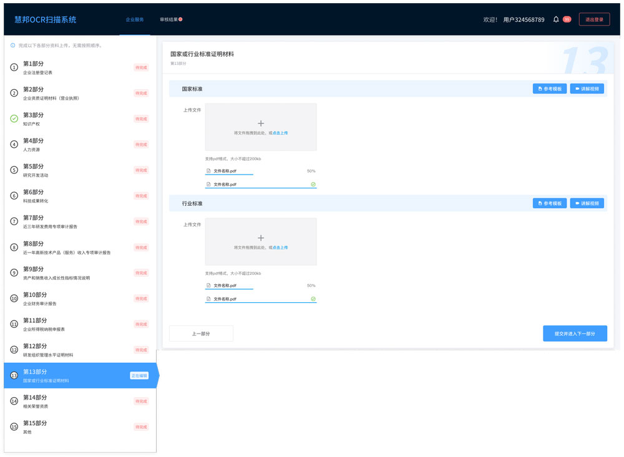Click the step 4 circle icon
This screenshot has width=624, height=457.
coord(14,145)
